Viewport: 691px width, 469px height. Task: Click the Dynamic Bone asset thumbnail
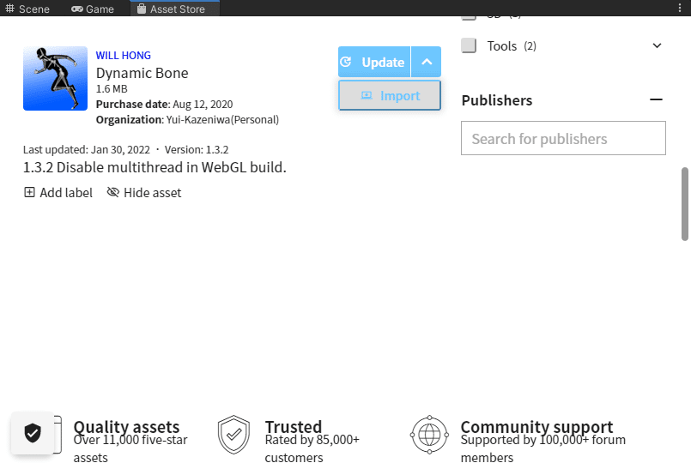click(x=56, y=78)
